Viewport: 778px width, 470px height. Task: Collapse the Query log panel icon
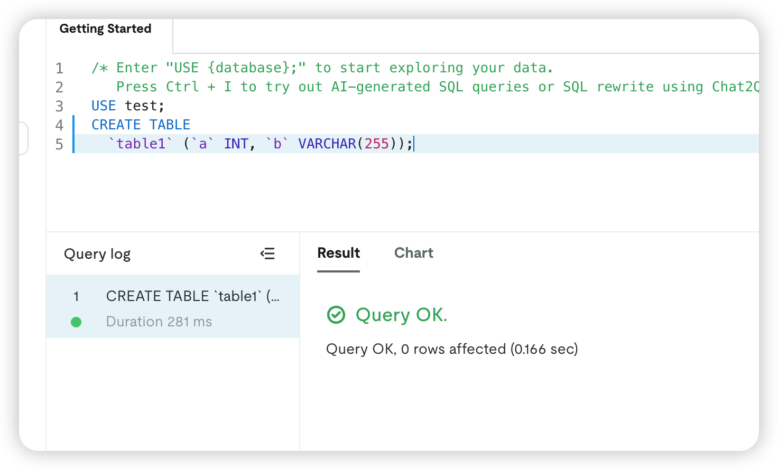point(267,254)
